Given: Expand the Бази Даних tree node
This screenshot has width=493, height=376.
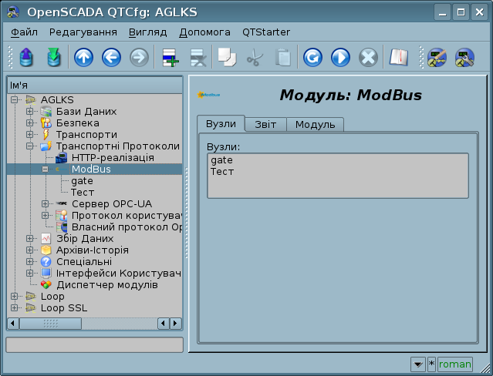Looking at the screenshot, I should tap(30, 112).
